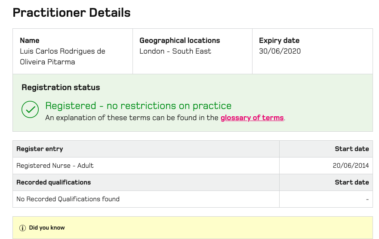Click Registered - no restrictions on practice text
The height and width of the screenshot is (239, 379).
click(138, 106)
